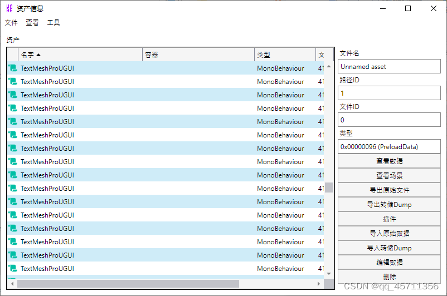Click the 导出转储Dump button
Screen dimensions: 447x296
click(389, 205)
